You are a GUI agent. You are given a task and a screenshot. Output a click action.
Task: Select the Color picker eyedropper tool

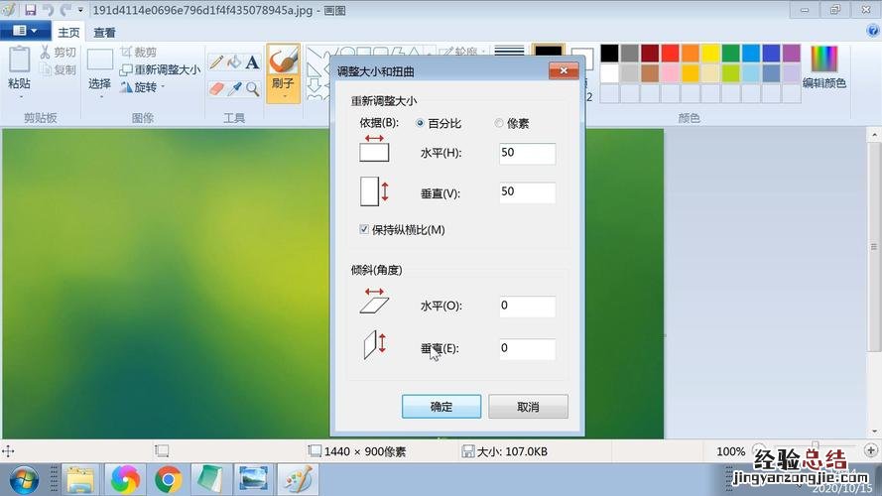[x=235, y=88]
